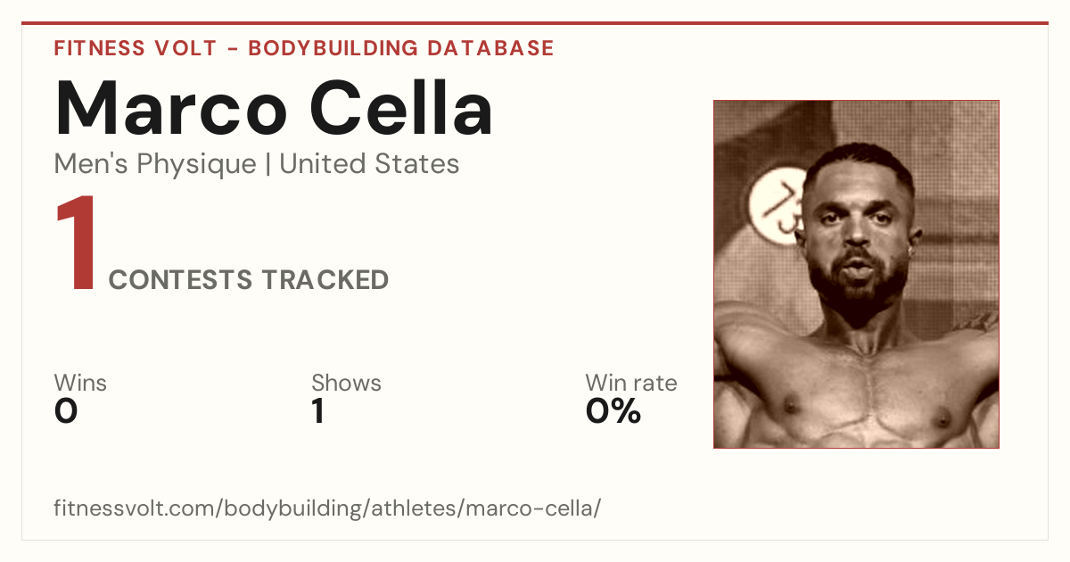Viewport: 1070px width, 562px height.
Task: Open the fitnessvolt.com athlete URL
Action: 327,509
